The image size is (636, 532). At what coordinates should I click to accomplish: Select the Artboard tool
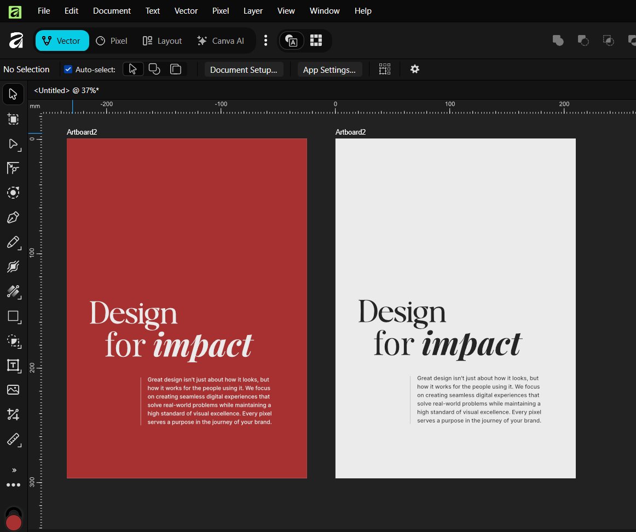tap(13, 119)
